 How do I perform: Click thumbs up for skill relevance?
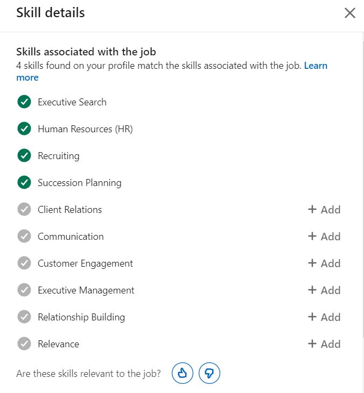click(x=183, y=373)
